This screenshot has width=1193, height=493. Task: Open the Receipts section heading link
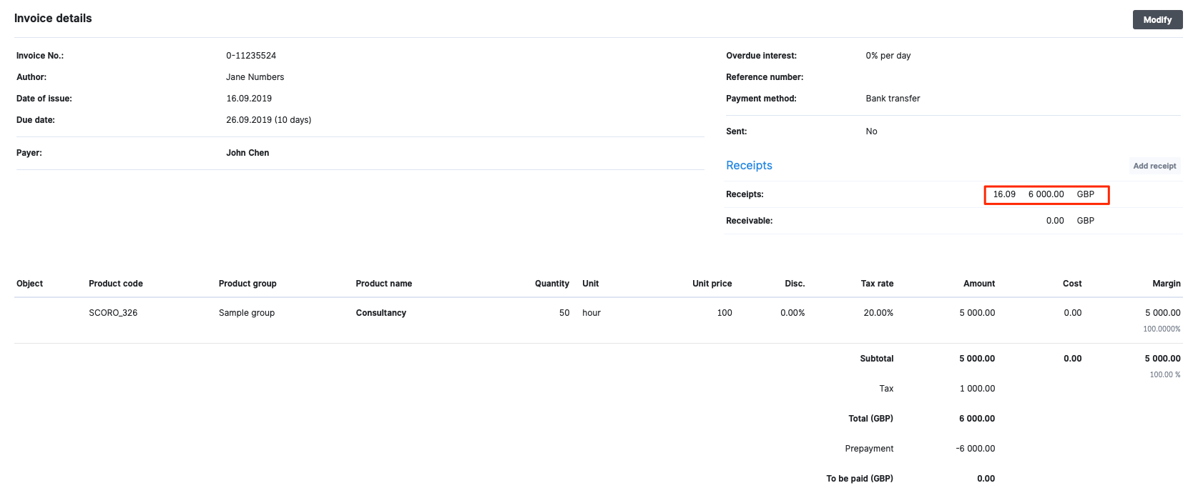pyautogui.click(x=749, y=165)
